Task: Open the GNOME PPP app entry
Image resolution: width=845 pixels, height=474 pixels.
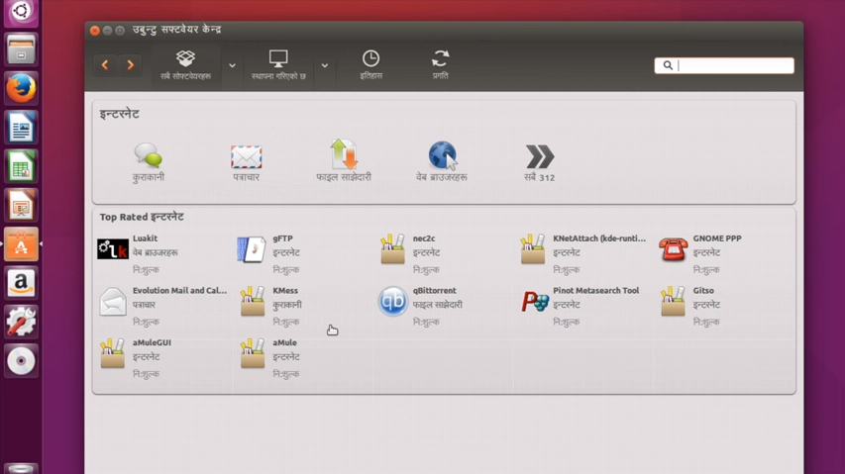Action: 724,253
